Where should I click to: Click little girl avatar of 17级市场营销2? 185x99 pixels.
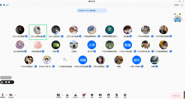point(101,60)
